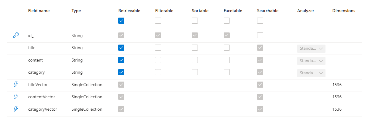Click the lightning icon next to categoryVector
The width and height of the screenshot is (389, 131).
click(x=16, y=109)
